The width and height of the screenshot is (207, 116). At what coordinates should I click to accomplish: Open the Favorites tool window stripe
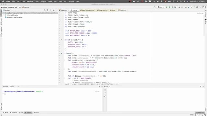coord(1,107)
